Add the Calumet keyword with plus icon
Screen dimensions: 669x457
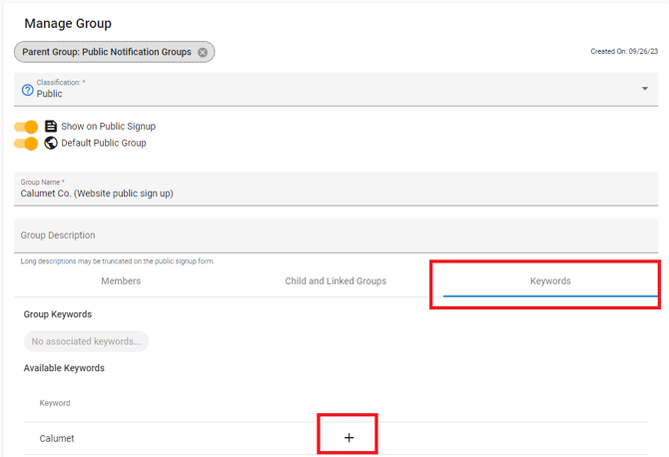coord(348,438)
